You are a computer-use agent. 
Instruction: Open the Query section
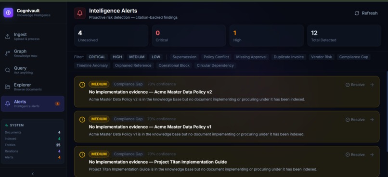tap(33, 70)
